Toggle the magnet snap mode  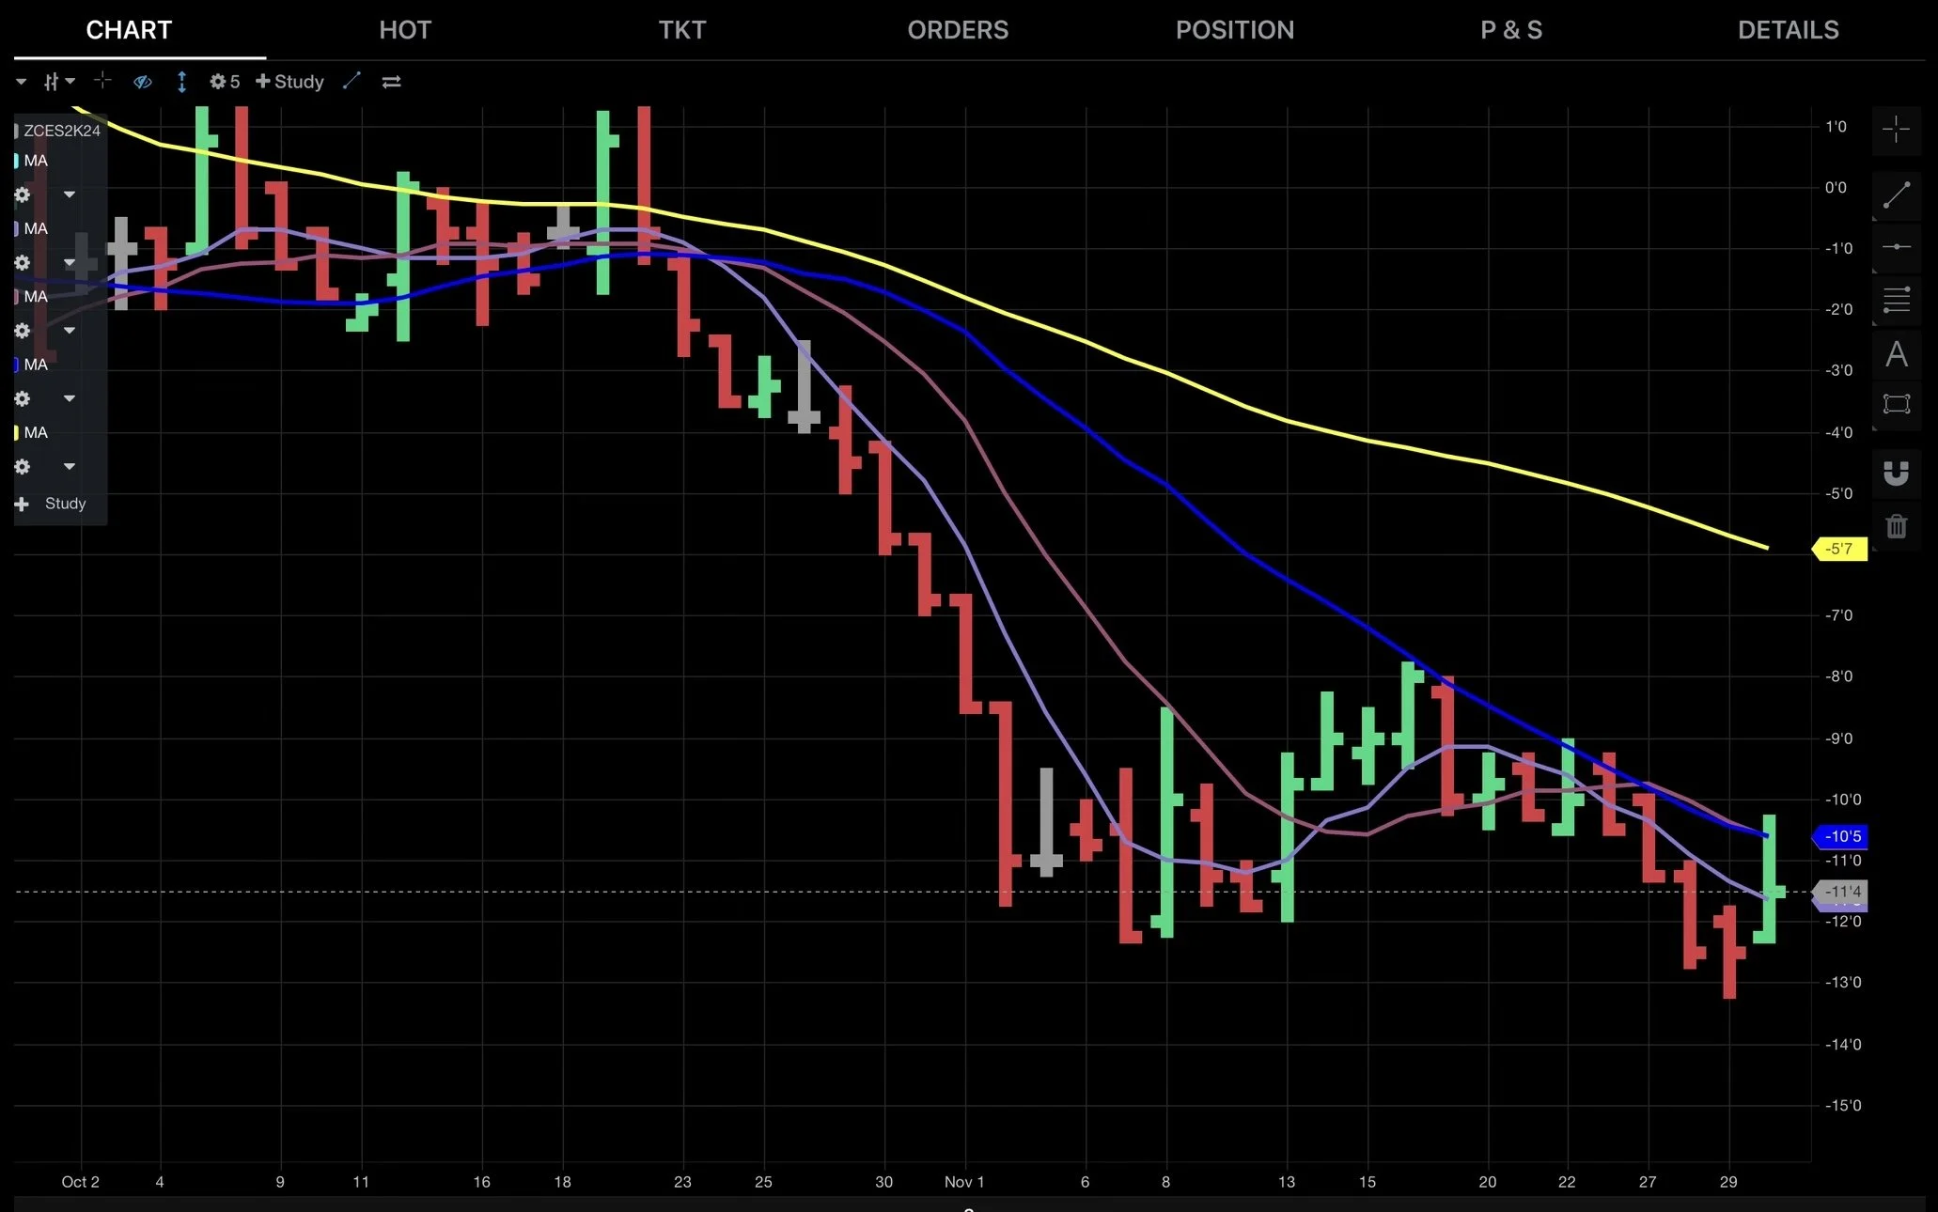pos(1896,473)
